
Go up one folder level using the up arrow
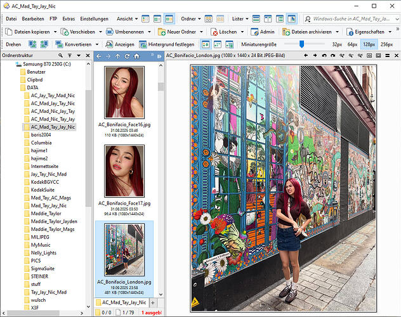(117, 56)
